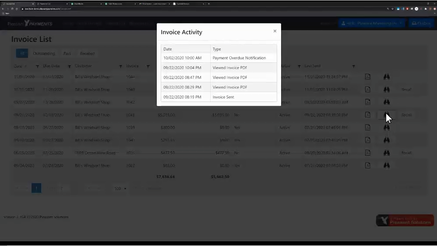Screen dimensions: 437x246
Task: Filter the Last Sent column
Action: 353,66
